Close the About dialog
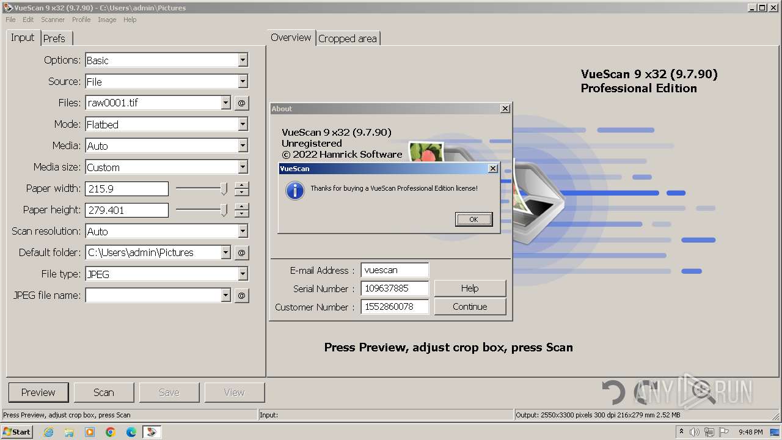782x440 pixels. click(x=505, y=109)
